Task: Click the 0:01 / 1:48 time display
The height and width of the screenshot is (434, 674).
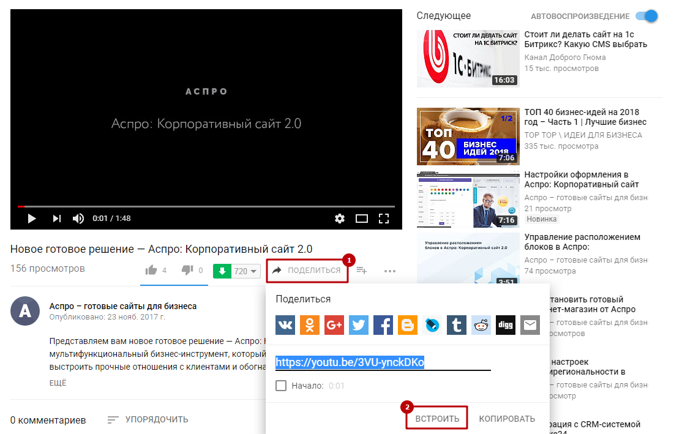Action: [112, 219]
